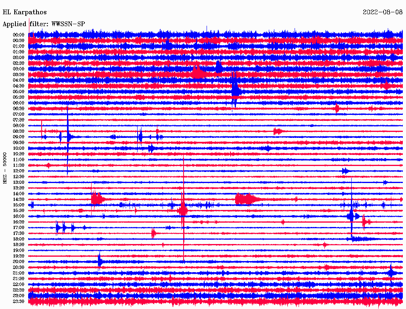Click the '14:00' time label

[x=19, y=194]
